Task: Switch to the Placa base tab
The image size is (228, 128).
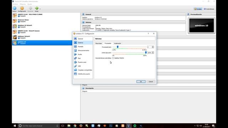Action: point(99,43)
